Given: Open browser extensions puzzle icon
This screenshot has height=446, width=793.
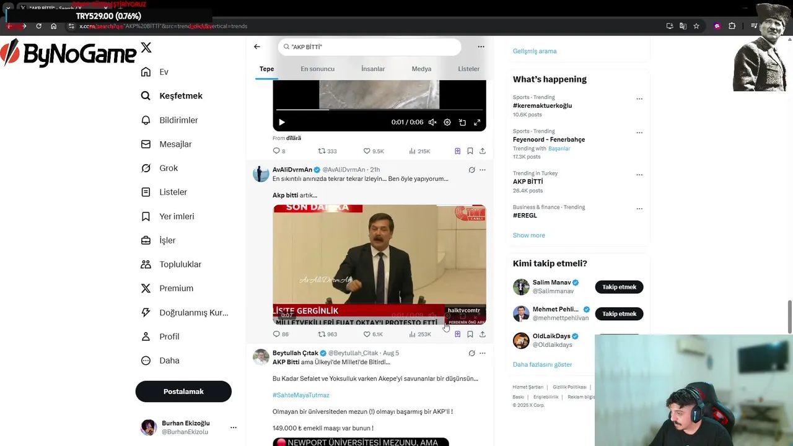Looking at the screenshot, I should (x=732, y=26).
